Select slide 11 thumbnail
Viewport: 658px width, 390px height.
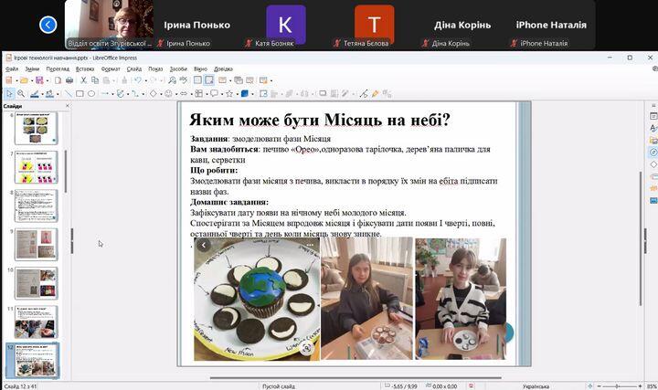click(36, 321)
